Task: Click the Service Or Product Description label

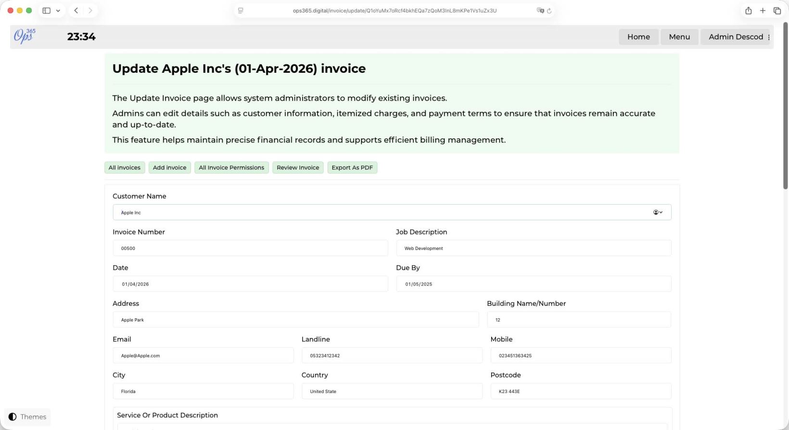Action: [167, 415]
